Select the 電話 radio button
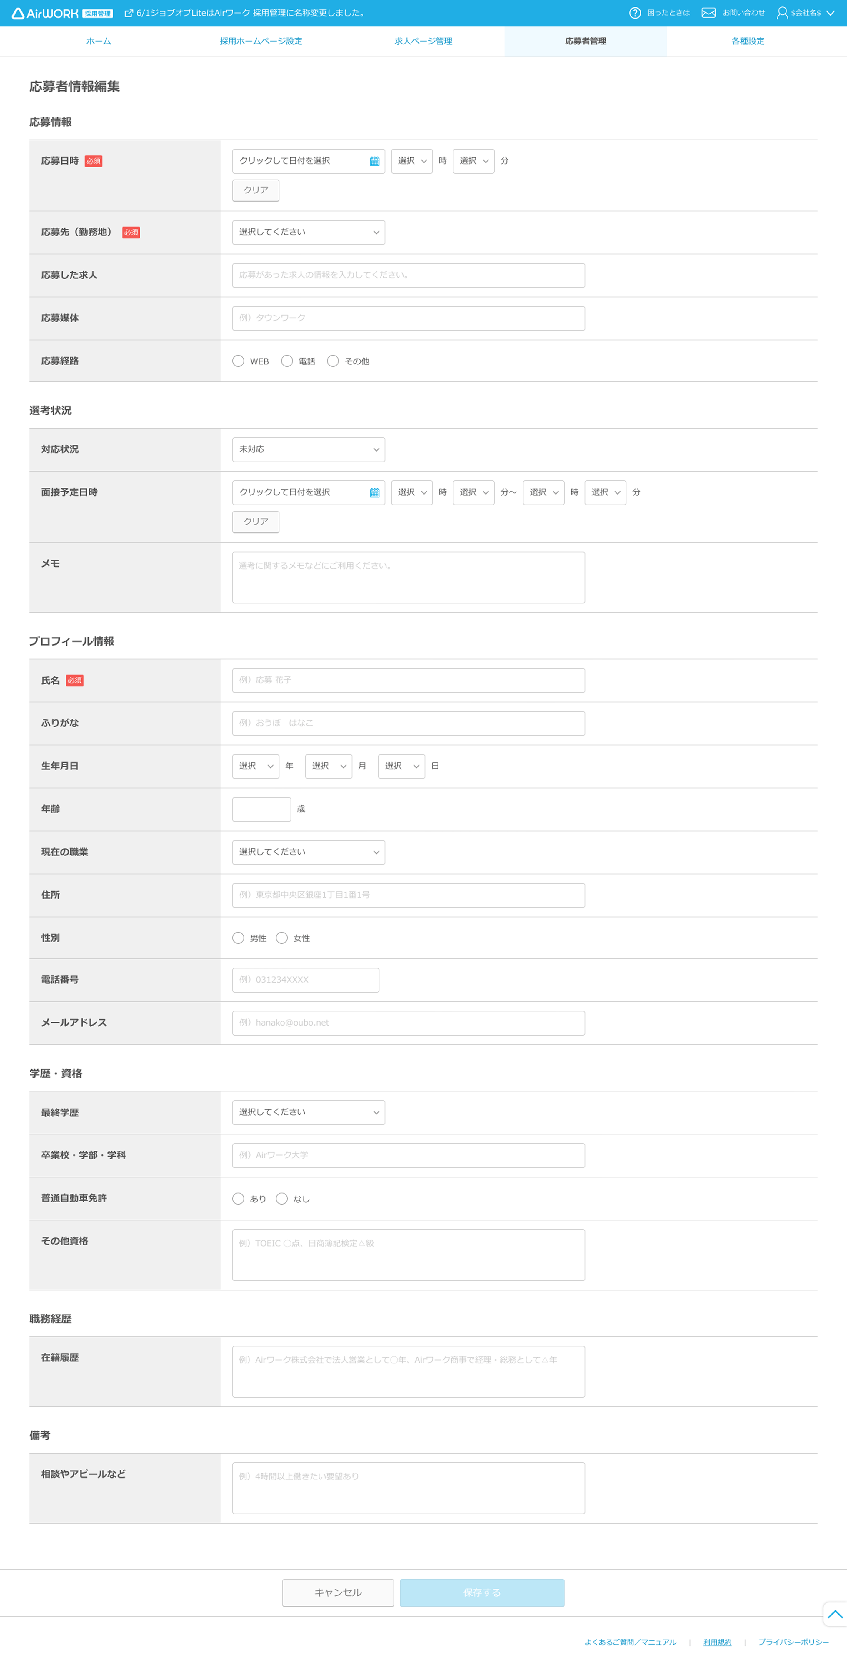847x1669 pixels. (287, 361)
